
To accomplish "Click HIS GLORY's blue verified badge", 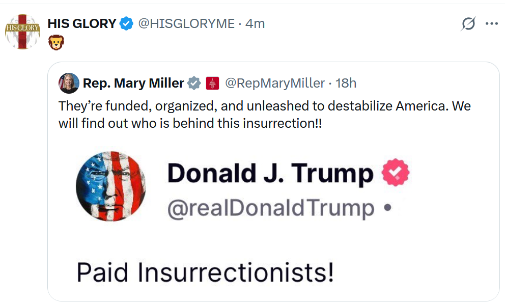I will click(x=126, y=23).
